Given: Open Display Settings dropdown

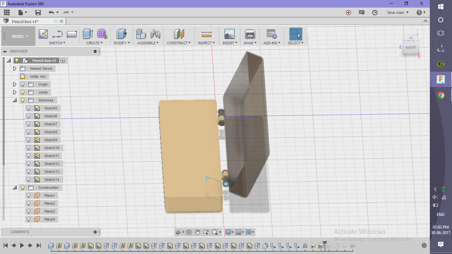Looking at the screenshot, I should 229,232.
